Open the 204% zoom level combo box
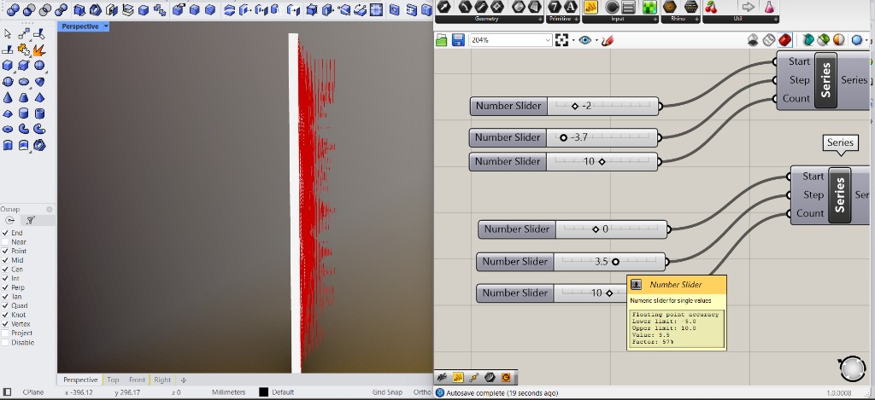The height and width of the screenshot is (400, 875). 511,40
